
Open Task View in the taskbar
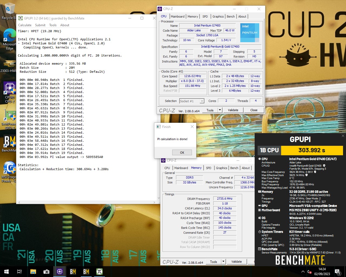(19, 272)
